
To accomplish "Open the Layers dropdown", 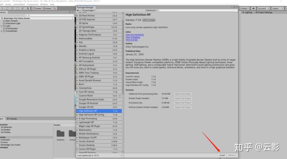I will pyautogui.click(x=277, y=9).
